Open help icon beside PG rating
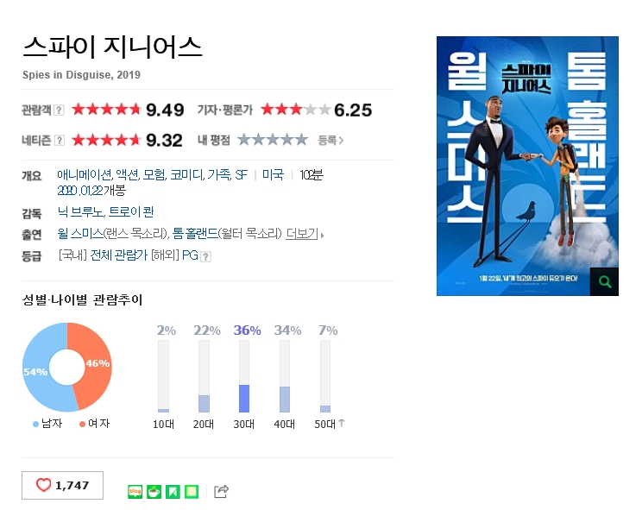Screen dimensions: 642x510 [206, 256]
